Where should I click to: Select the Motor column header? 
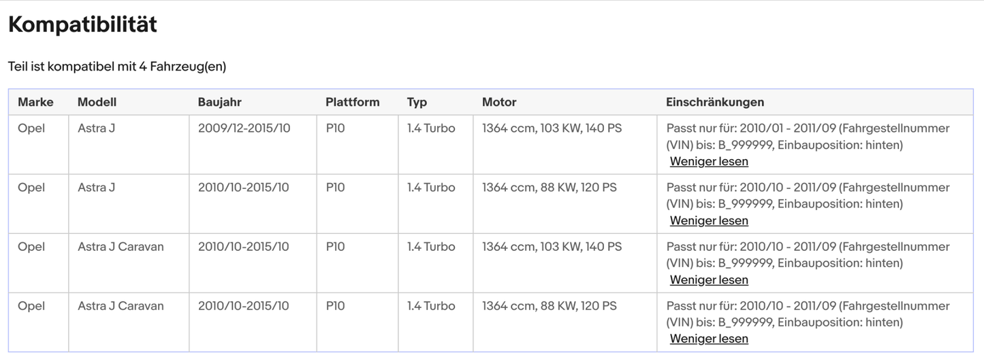point(499,102)
